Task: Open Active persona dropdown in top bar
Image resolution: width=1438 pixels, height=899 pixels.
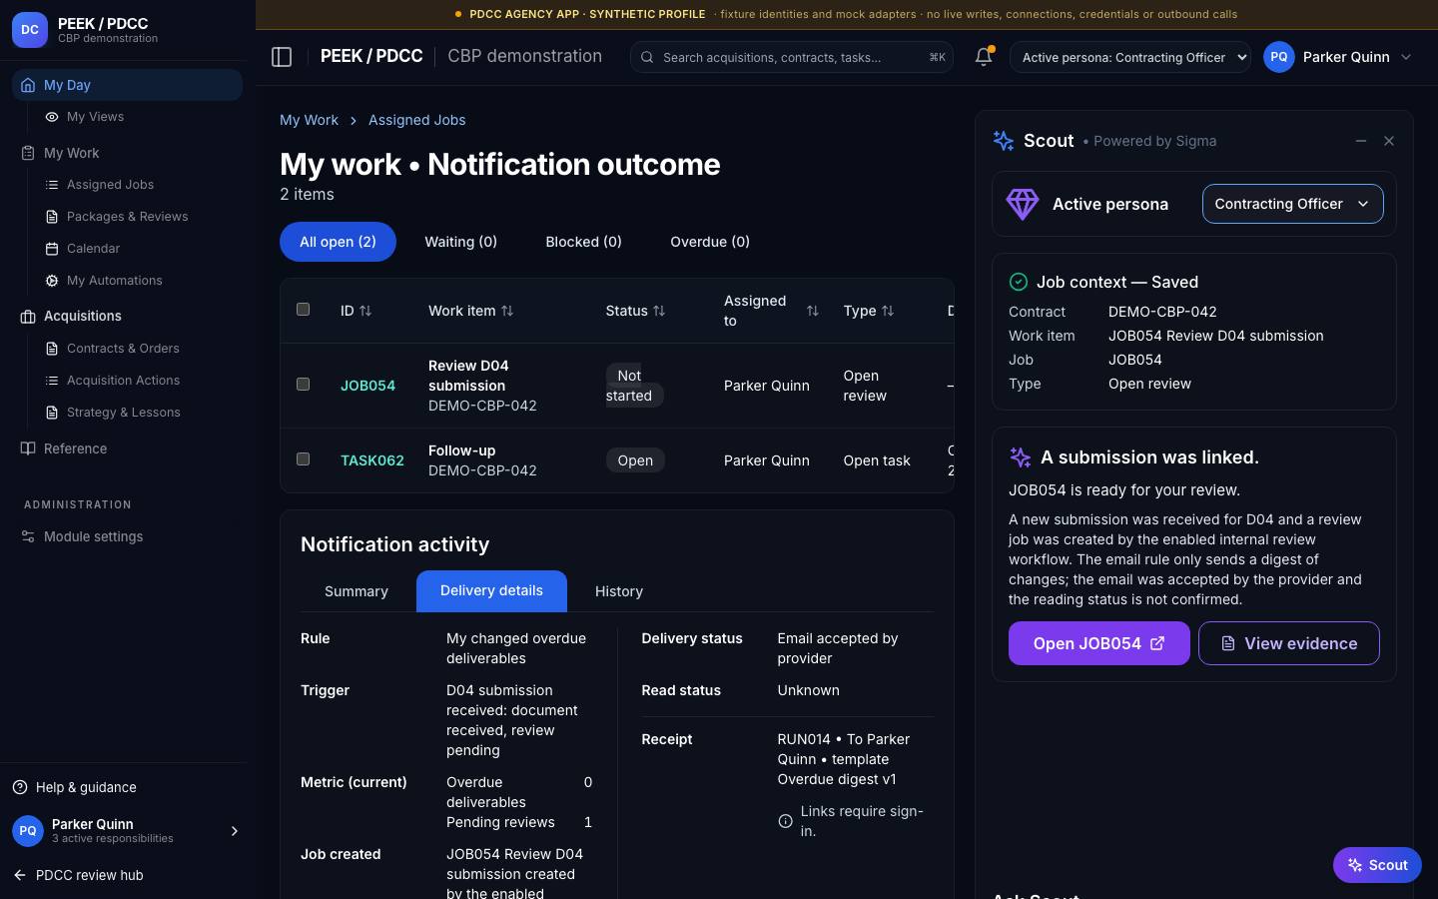Action: [1130, 57]
